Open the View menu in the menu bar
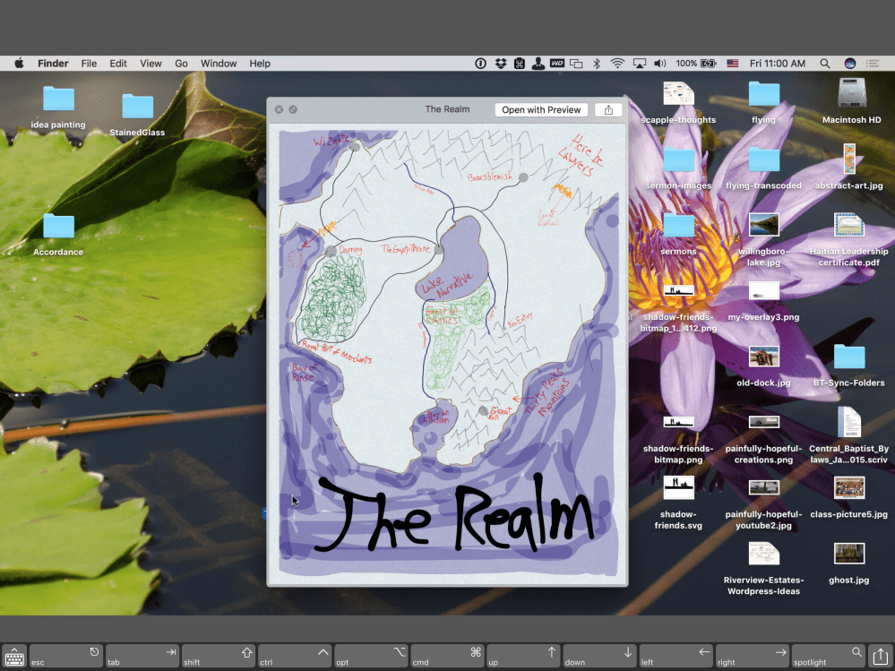895x671 pixels. [x=151, y=64]
